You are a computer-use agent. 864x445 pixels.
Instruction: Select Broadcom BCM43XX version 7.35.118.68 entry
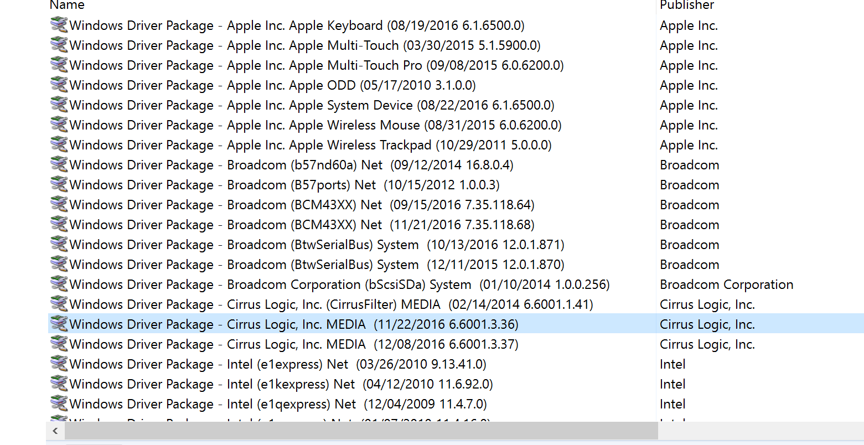pos(302,225)
